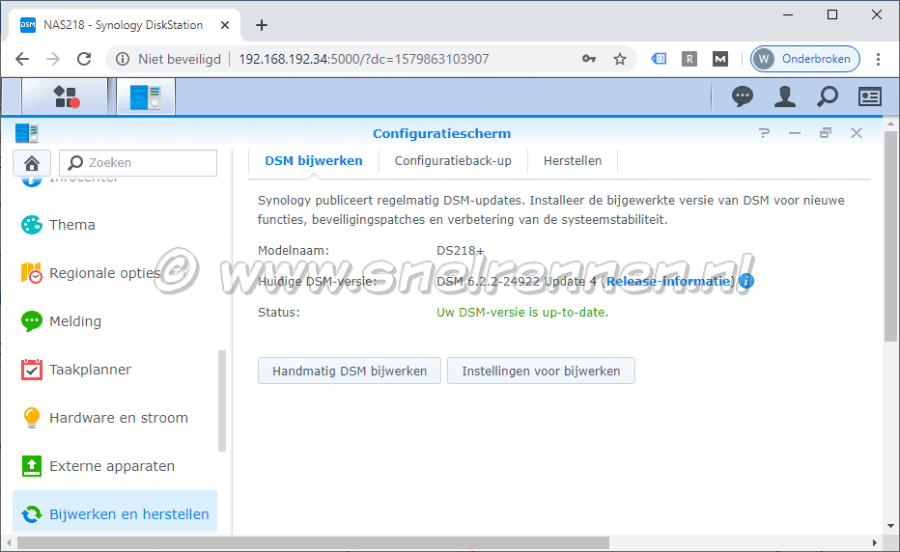900x552 pixels.
Task: Click the Regionale opties map icon
Action: click(32, 273)
